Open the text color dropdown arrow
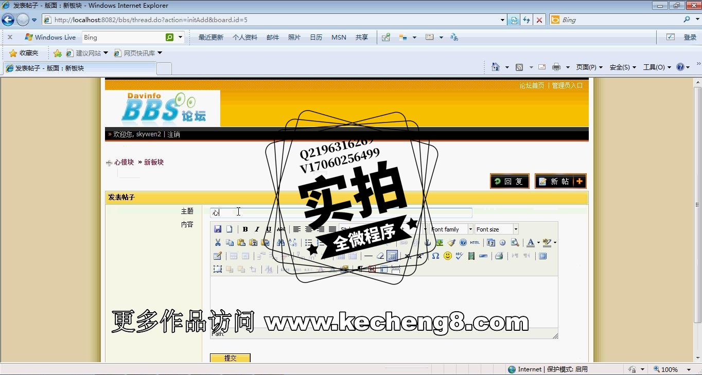Viewport: 702px width, 375px height. tap(538, 243)
